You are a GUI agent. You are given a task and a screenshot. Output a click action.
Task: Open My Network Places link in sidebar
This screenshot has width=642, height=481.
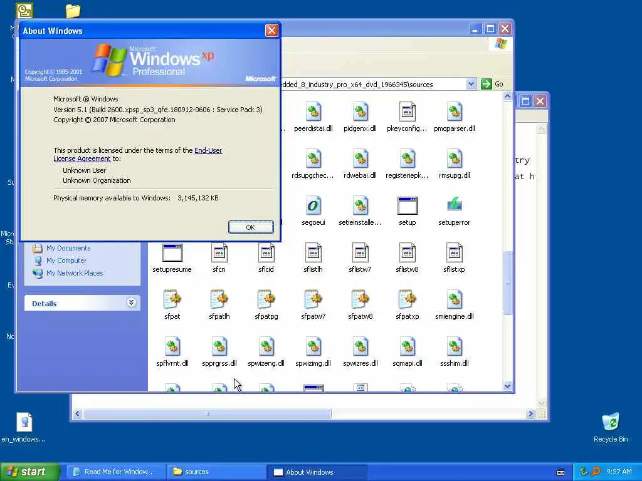75,273
